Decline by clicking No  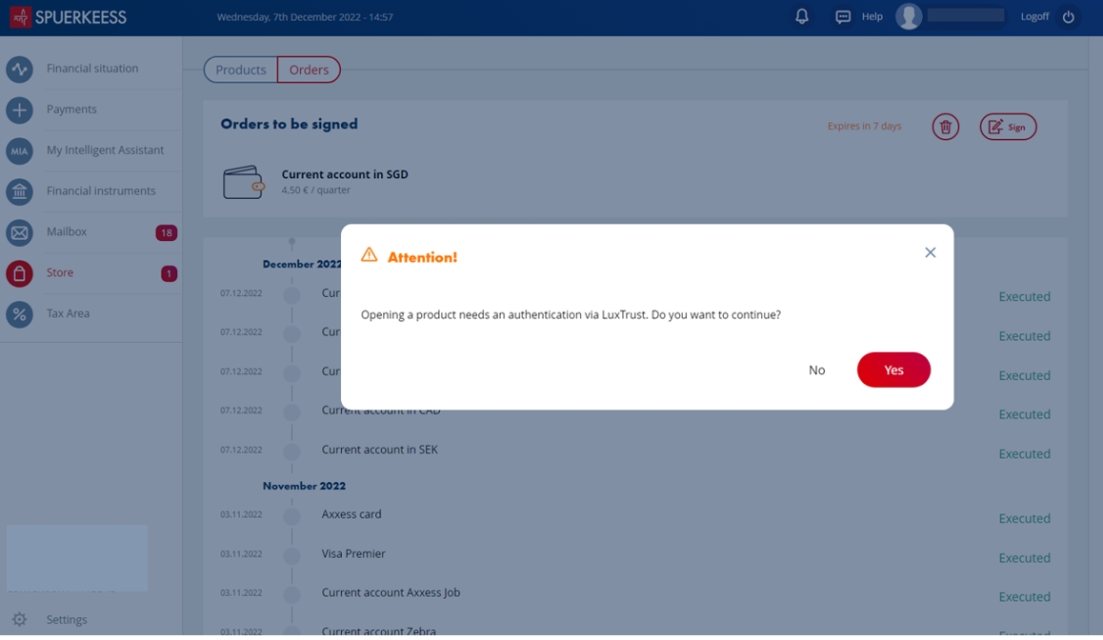point(816,370)
